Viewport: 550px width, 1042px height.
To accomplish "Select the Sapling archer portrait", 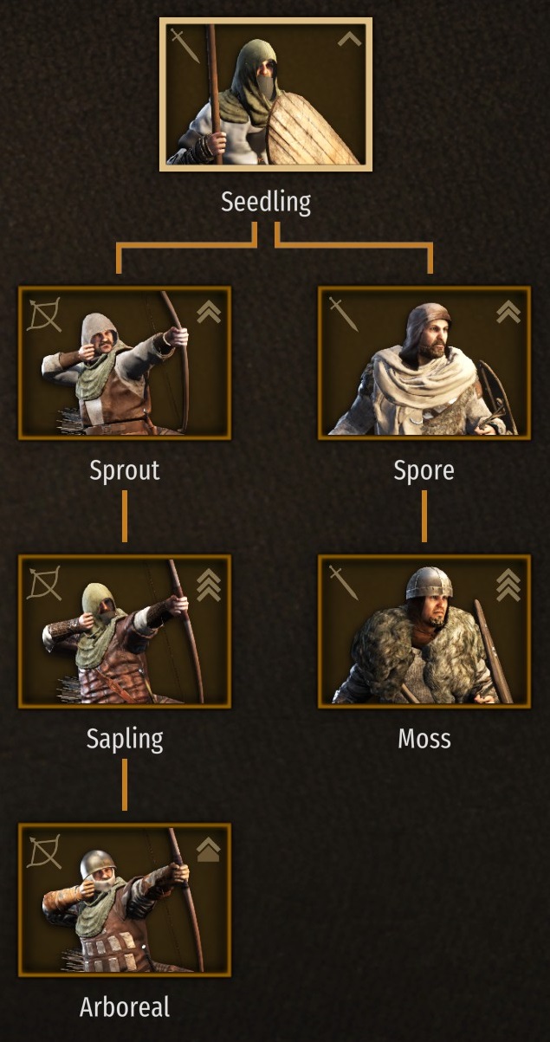I will [x=125, y=631].
